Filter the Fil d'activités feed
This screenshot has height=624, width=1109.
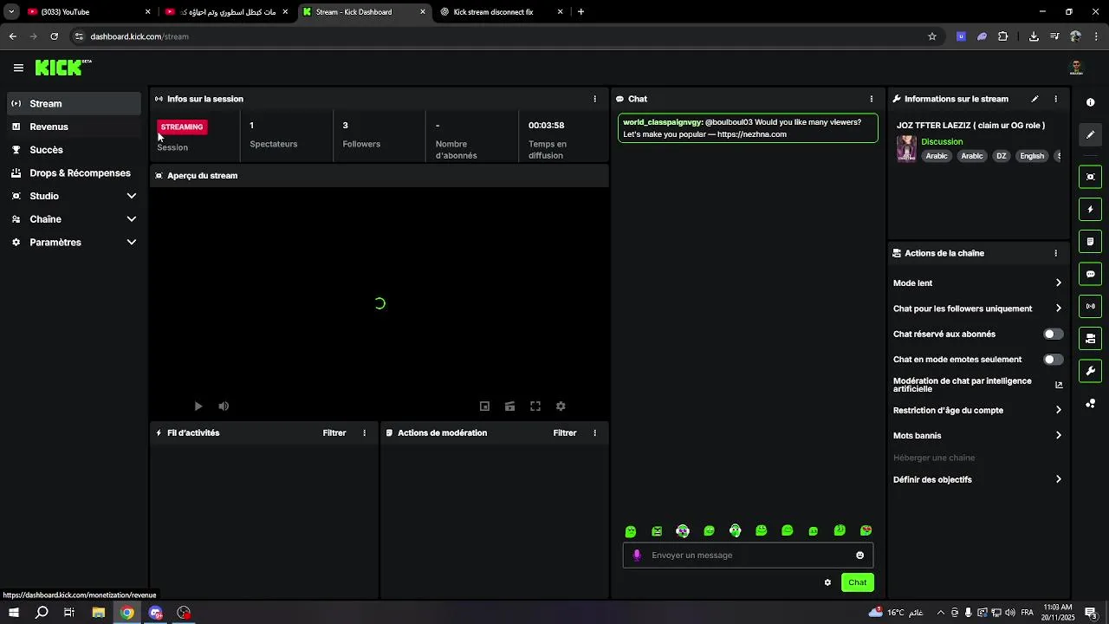[x=334, y=432]
